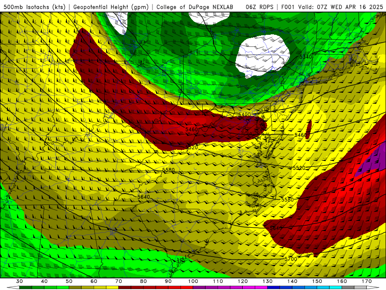The width and height of the screenshot is (386, 290).
Task: Click the 40 knot color scale label
Action: 44,281
